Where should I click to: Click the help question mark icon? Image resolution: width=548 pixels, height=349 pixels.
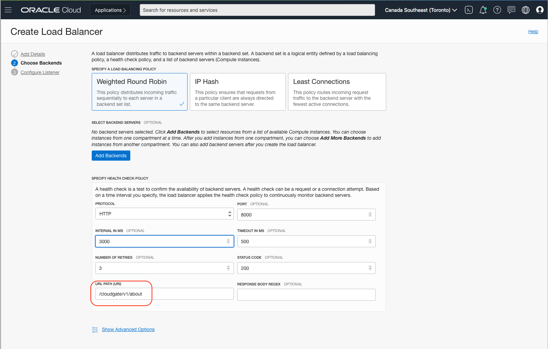click(x=497, y=10)
